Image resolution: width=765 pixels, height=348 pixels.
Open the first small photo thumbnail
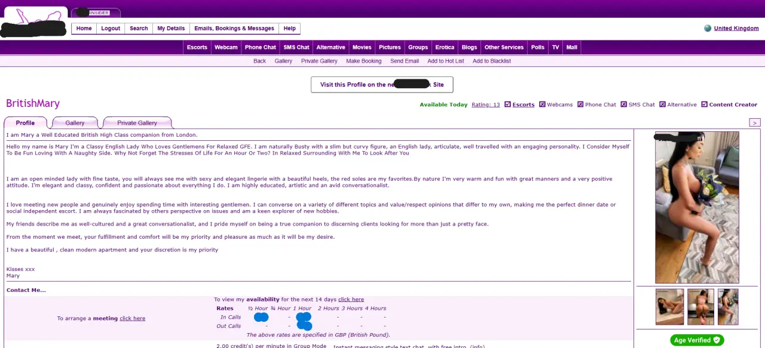click(669, 307)
